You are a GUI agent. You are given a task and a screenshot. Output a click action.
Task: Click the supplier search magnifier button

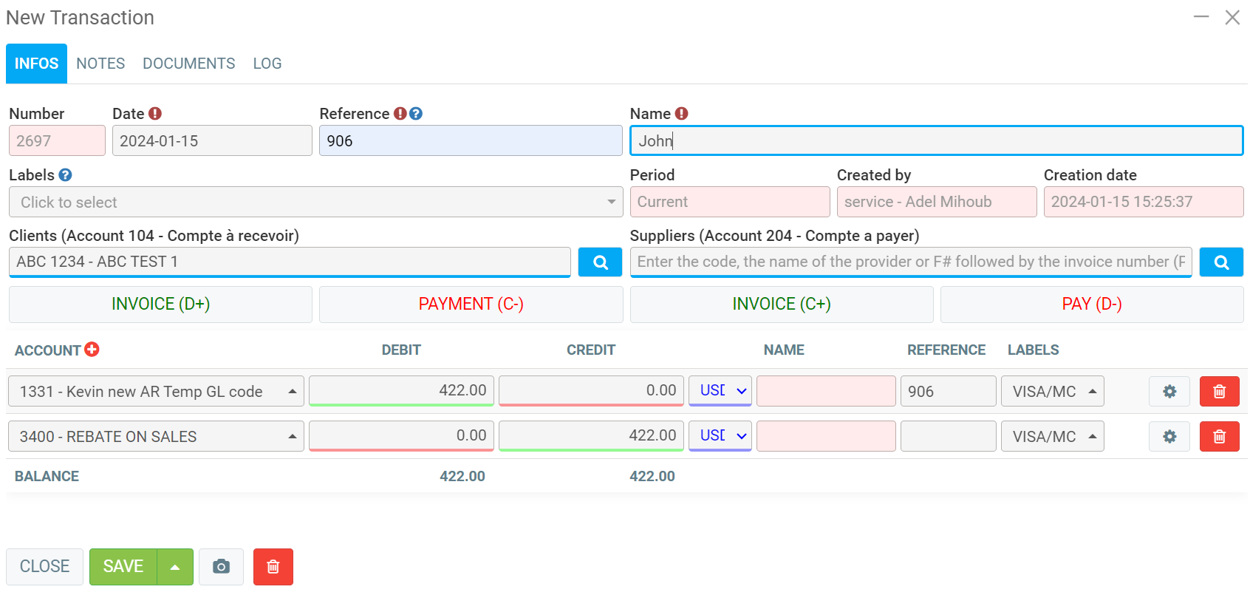click(1221, 262)
